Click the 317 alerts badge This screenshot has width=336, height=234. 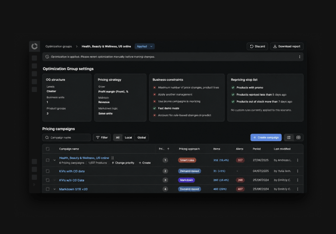pos(240,160)
